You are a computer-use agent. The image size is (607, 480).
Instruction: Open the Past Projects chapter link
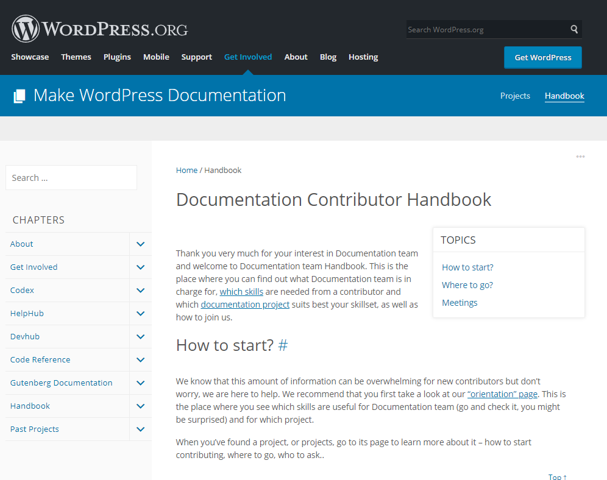click(x=35, y=429)
